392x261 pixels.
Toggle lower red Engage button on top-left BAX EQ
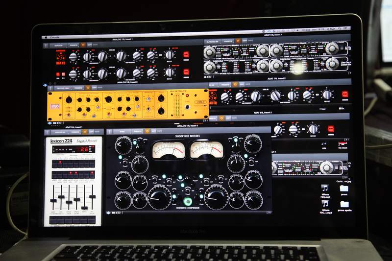(x=186, y=72)
